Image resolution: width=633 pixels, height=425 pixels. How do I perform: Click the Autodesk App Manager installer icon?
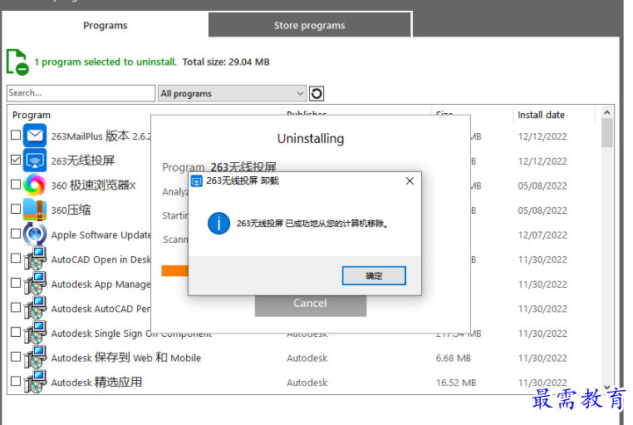click(35, 284)
